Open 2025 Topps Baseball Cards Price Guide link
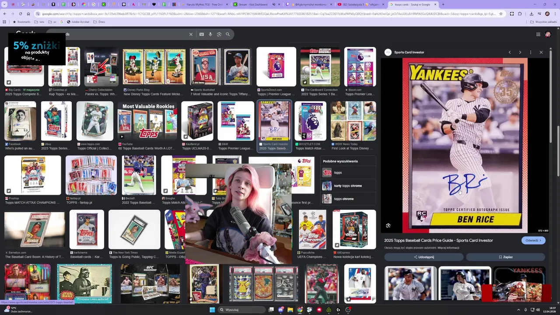The height and width of the screenshot is (315, 560). coord(438,240)
